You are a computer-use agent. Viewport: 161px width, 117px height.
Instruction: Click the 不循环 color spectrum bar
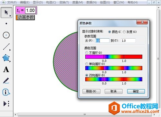[x=114, y=57]
